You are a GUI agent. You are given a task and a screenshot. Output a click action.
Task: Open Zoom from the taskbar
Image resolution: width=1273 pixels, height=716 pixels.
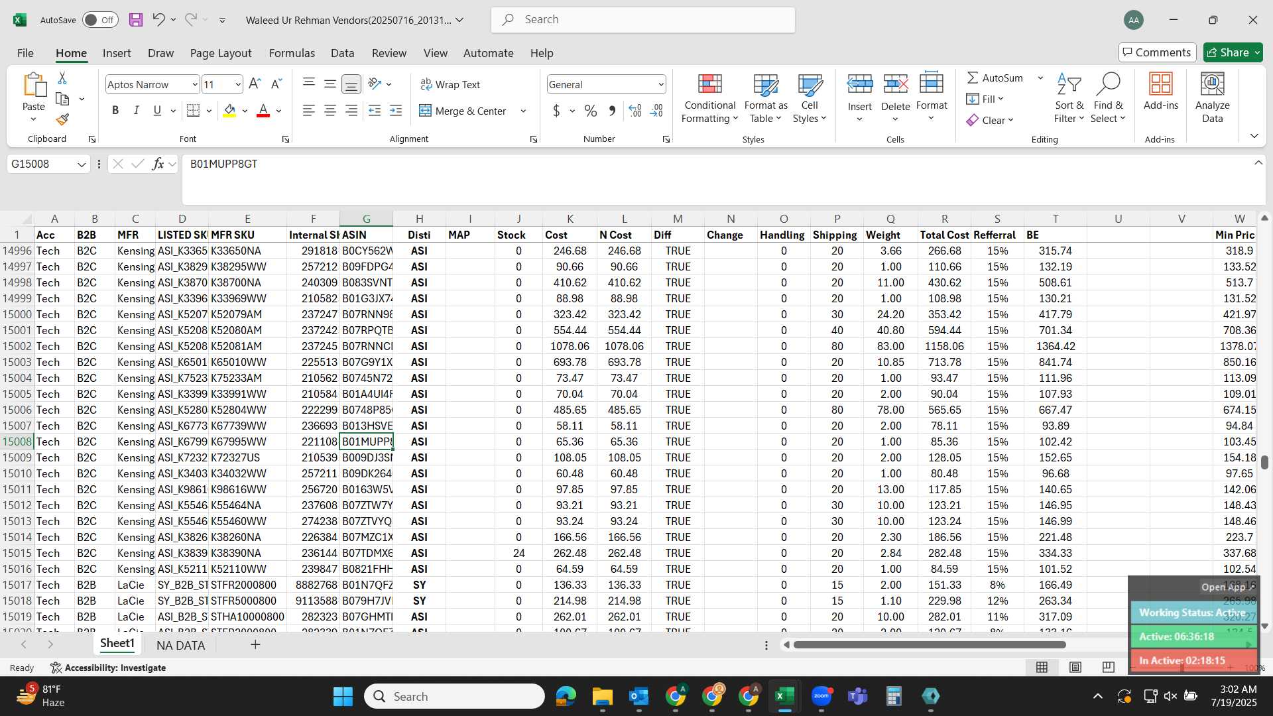(821, 696)
